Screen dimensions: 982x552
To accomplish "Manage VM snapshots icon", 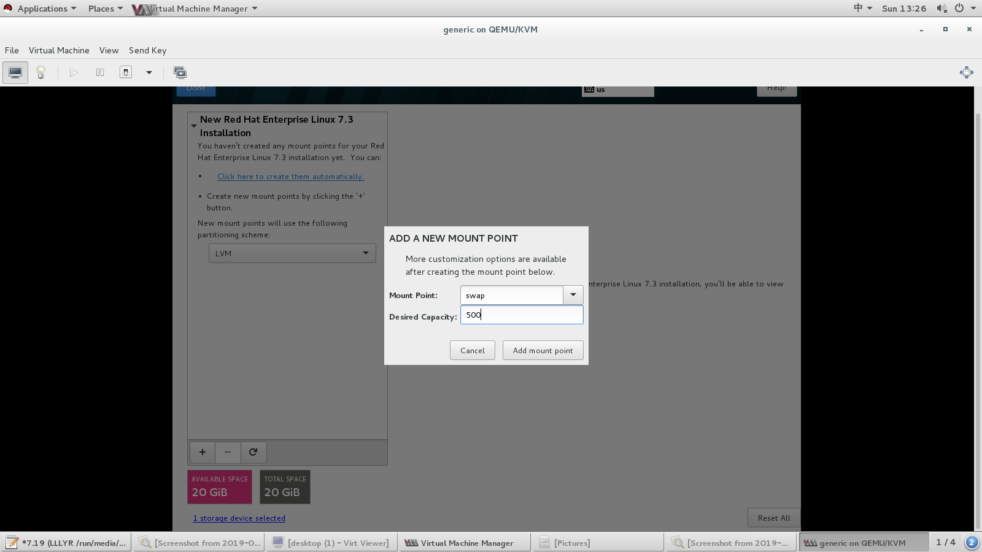I will coord(180,72).
